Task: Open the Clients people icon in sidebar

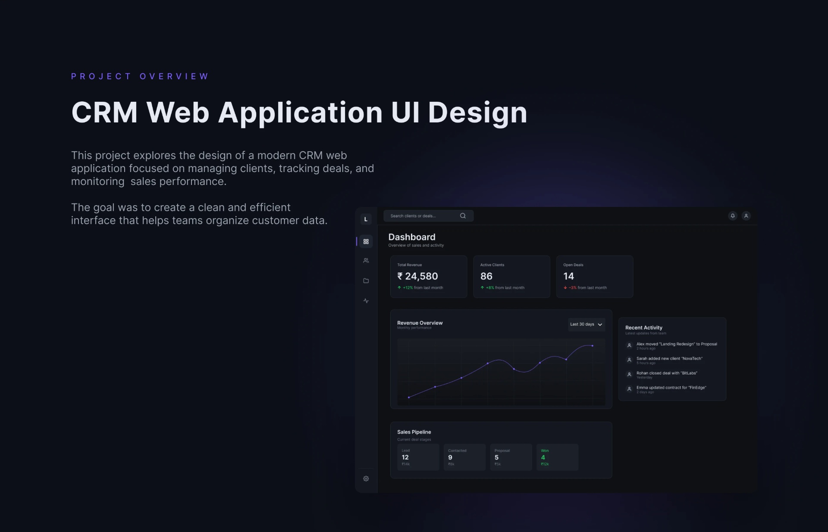Action: (366, 260)
